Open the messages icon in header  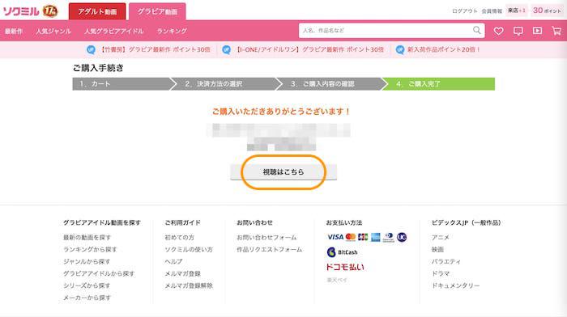[x=518, y=31]
